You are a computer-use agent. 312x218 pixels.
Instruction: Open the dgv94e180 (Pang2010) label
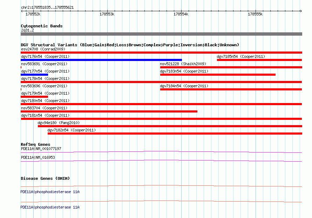[59, 123]
